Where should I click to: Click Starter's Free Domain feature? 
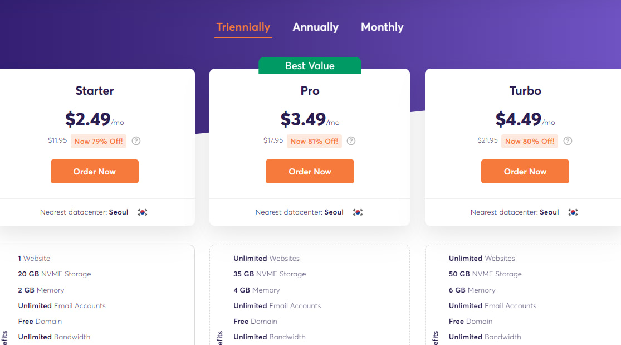pyautogui.click(x=40, y=321)
